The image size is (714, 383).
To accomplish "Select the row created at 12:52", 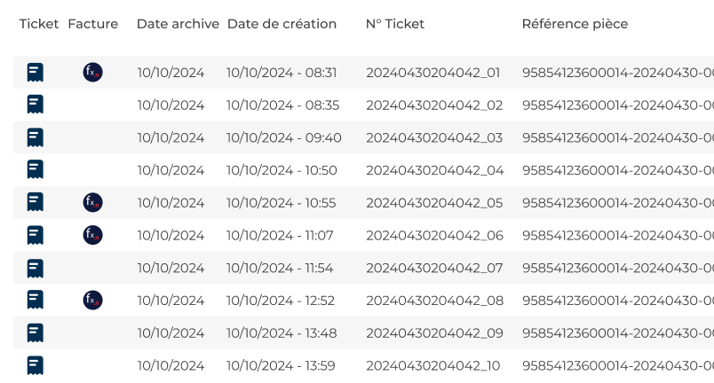I will click(363, 301).
